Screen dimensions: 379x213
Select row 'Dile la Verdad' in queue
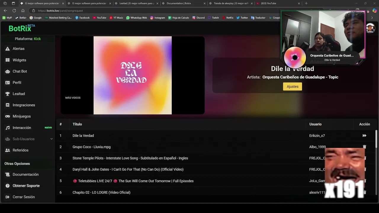[x=216, y=135]
